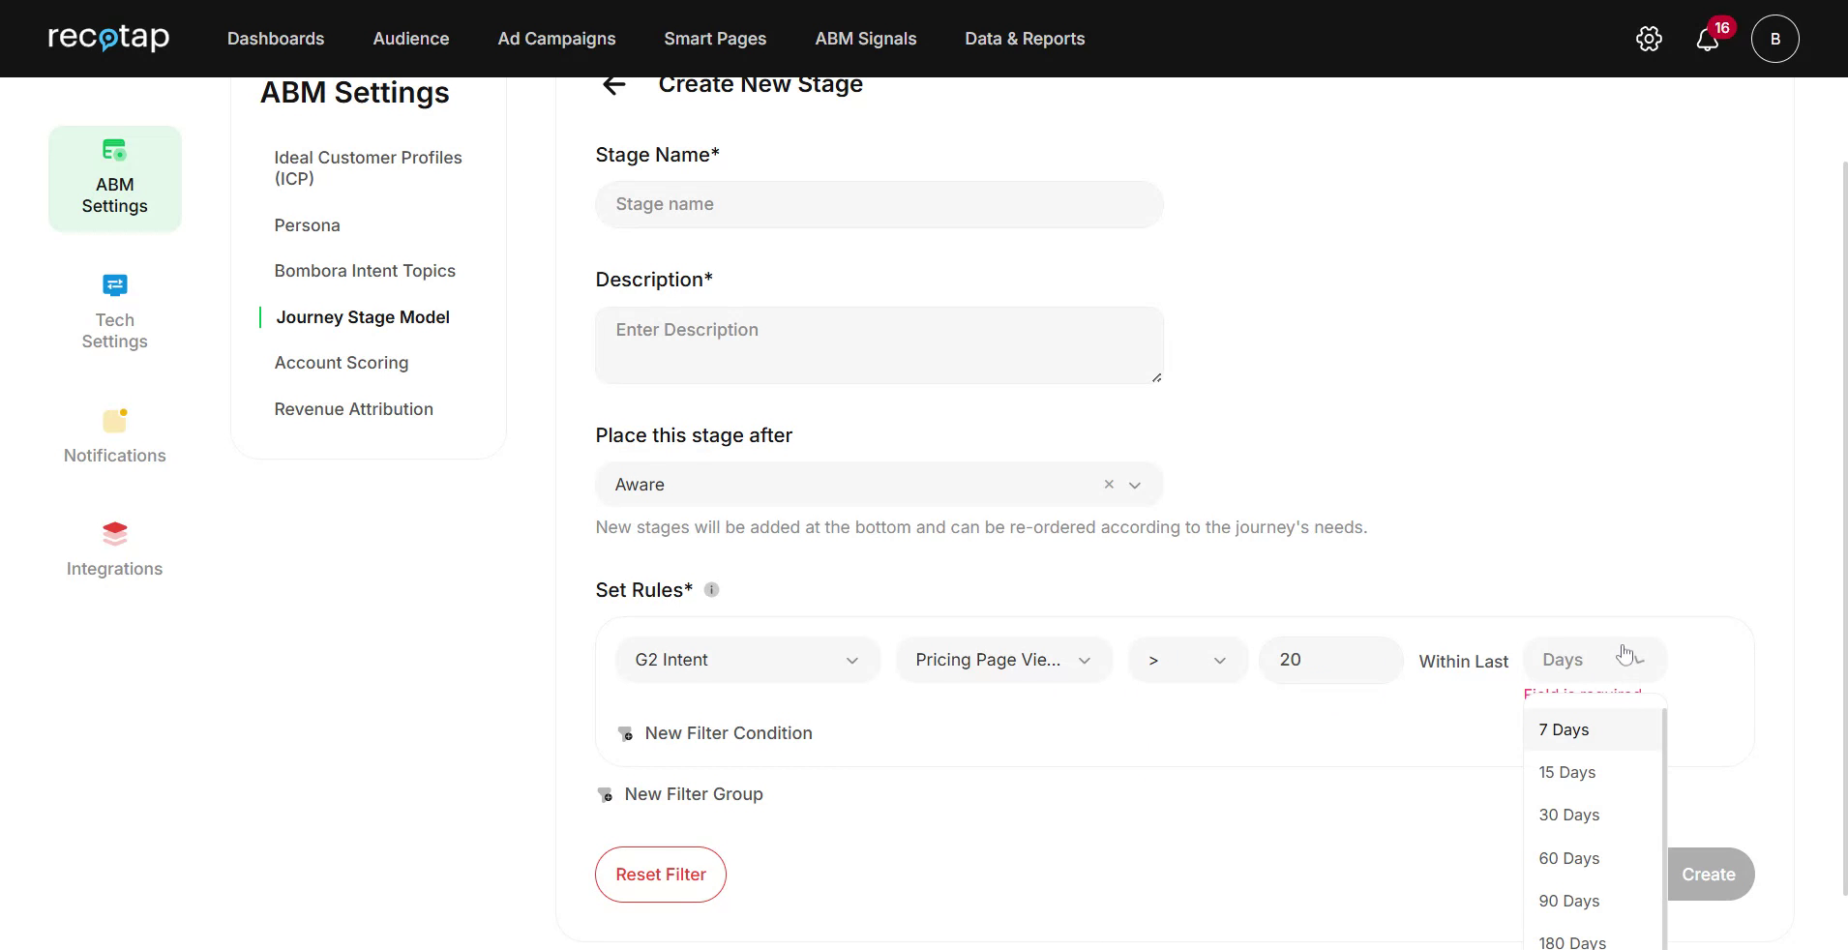Click the back arrow beside Create New Stage

[614, 84]
